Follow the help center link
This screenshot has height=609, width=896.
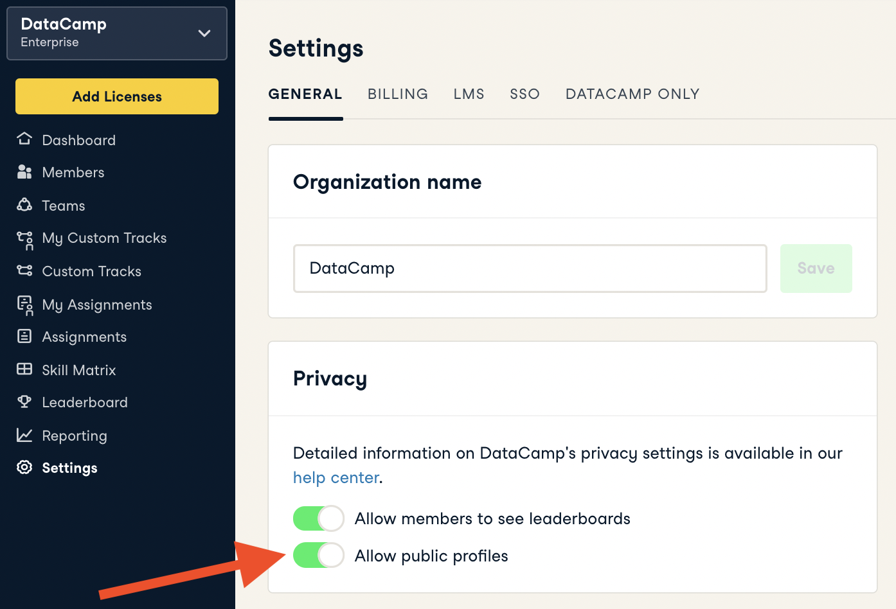tap(336, 478)
